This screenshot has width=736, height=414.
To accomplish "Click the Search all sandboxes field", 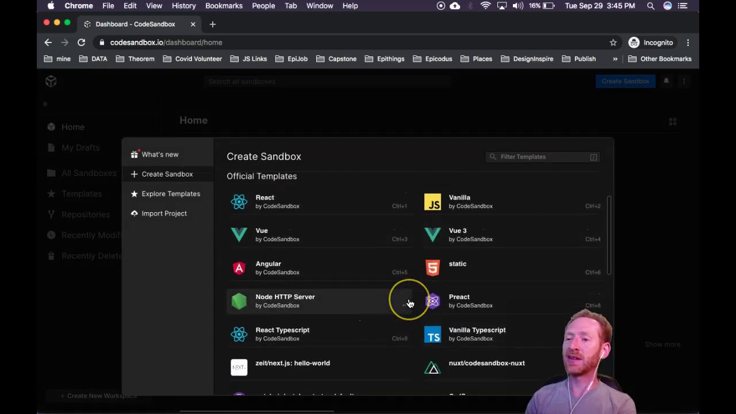I will [328, 81].
